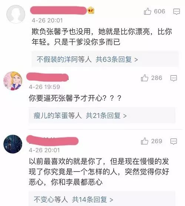Click the redacted username of third commenter
The height and width of the screenshot is (206, 185).
(52, 140)
